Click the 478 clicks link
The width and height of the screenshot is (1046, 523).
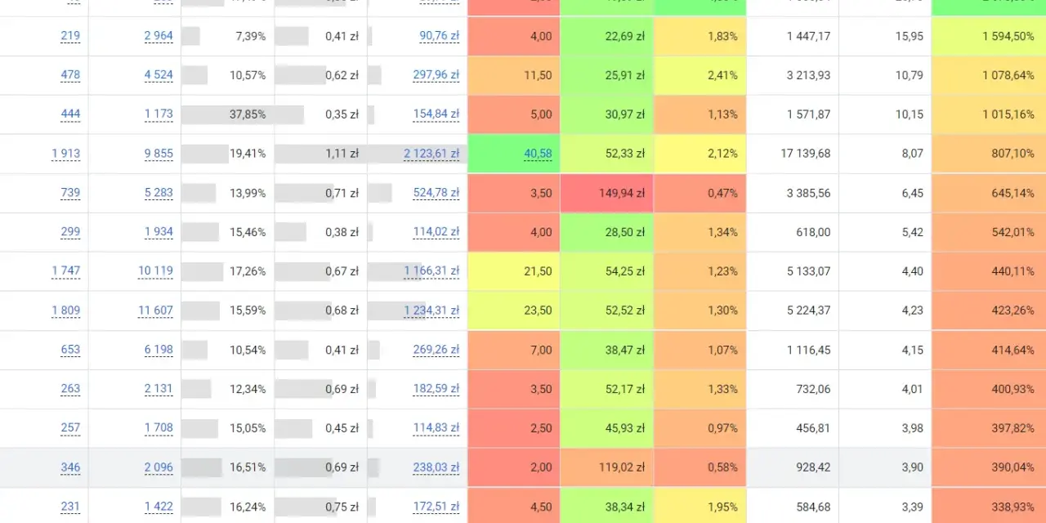coord(70,75)
